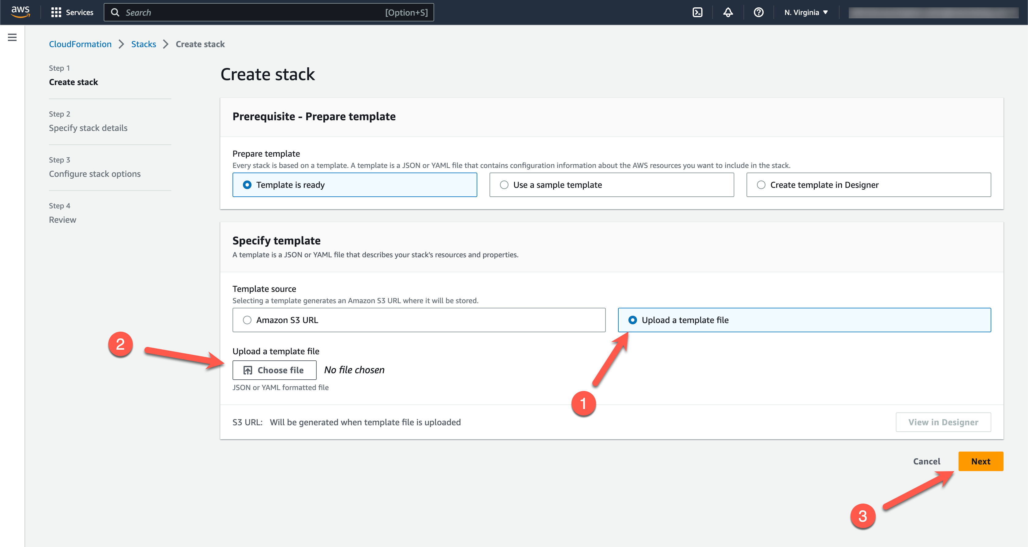Click the search magnifier icon
This screenshot has width=1028, height=547.
(x=115, y=12)
